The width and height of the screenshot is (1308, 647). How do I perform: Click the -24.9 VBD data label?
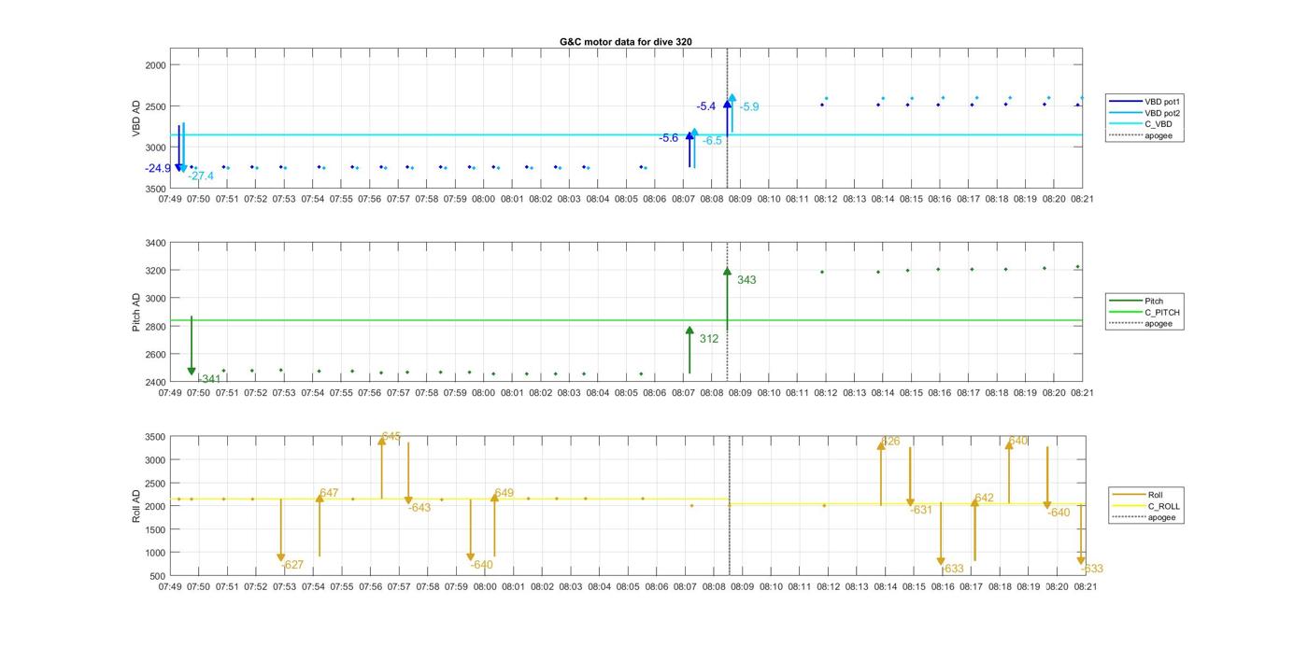pos(158,169)
